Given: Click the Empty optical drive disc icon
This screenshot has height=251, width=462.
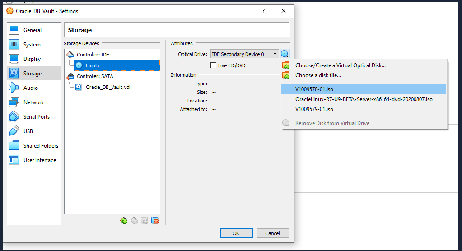Looking at the screenshot, I should pos(79,65).
